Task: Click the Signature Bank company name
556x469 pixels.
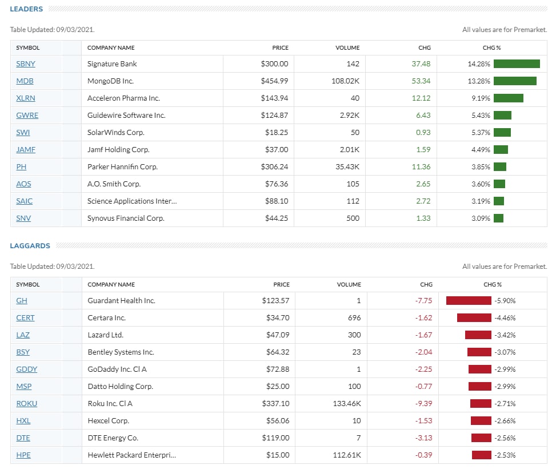Action: pos(112,64)
